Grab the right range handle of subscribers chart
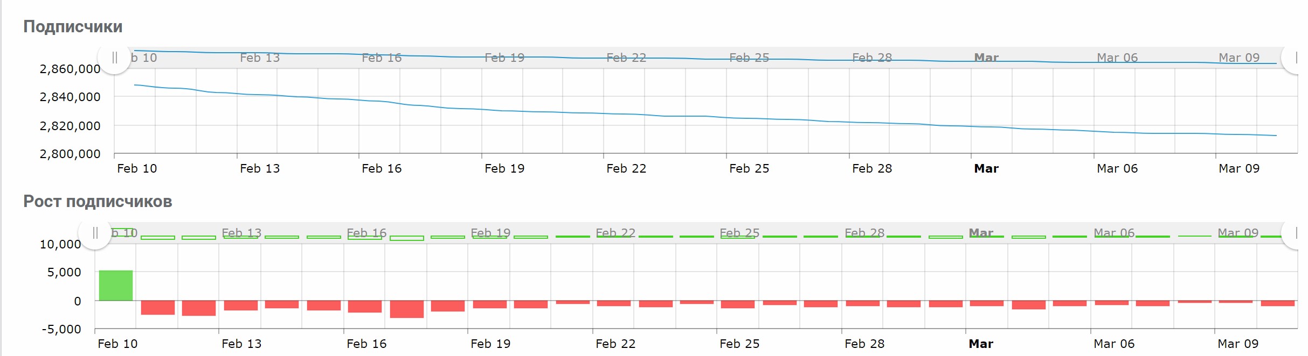1308x356 pixels. 1296,58
